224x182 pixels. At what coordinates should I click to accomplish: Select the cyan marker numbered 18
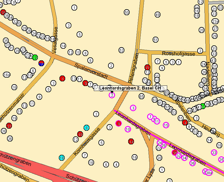(62, 158)
